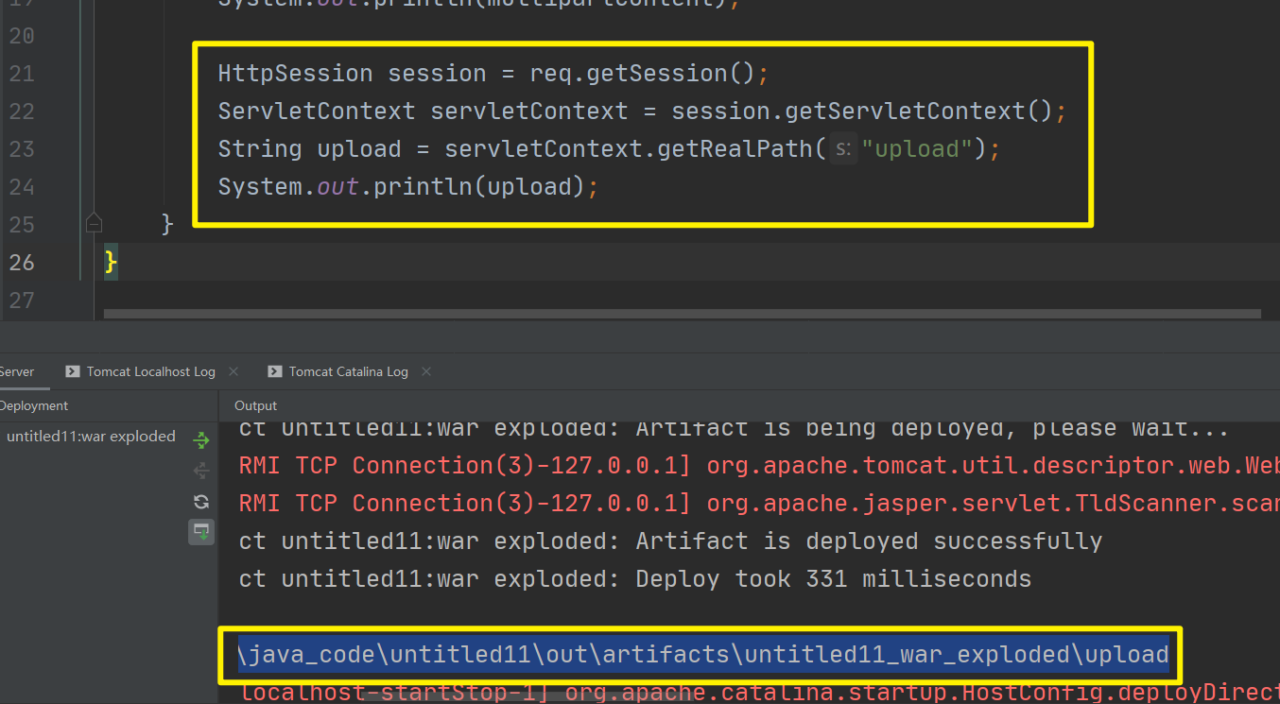1280x704 pixels.
Task: Click the Refresh deployment status icon
Action: coord(201,502)
